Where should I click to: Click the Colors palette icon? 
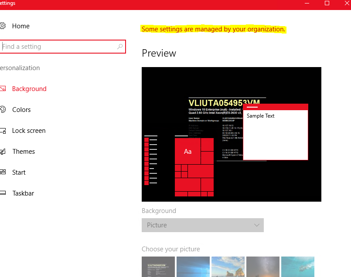pos(3,110)
